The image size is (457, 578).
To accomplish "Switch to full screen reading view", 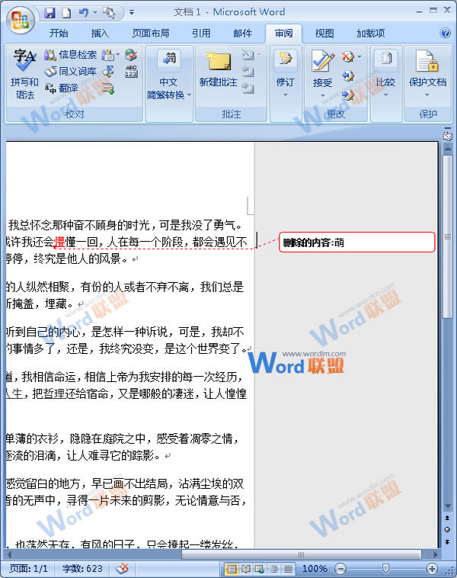I will tap(246, 569).
